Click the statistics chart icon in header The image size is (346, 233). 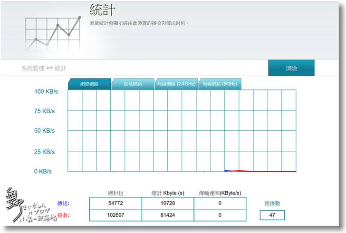coord(53,34)
